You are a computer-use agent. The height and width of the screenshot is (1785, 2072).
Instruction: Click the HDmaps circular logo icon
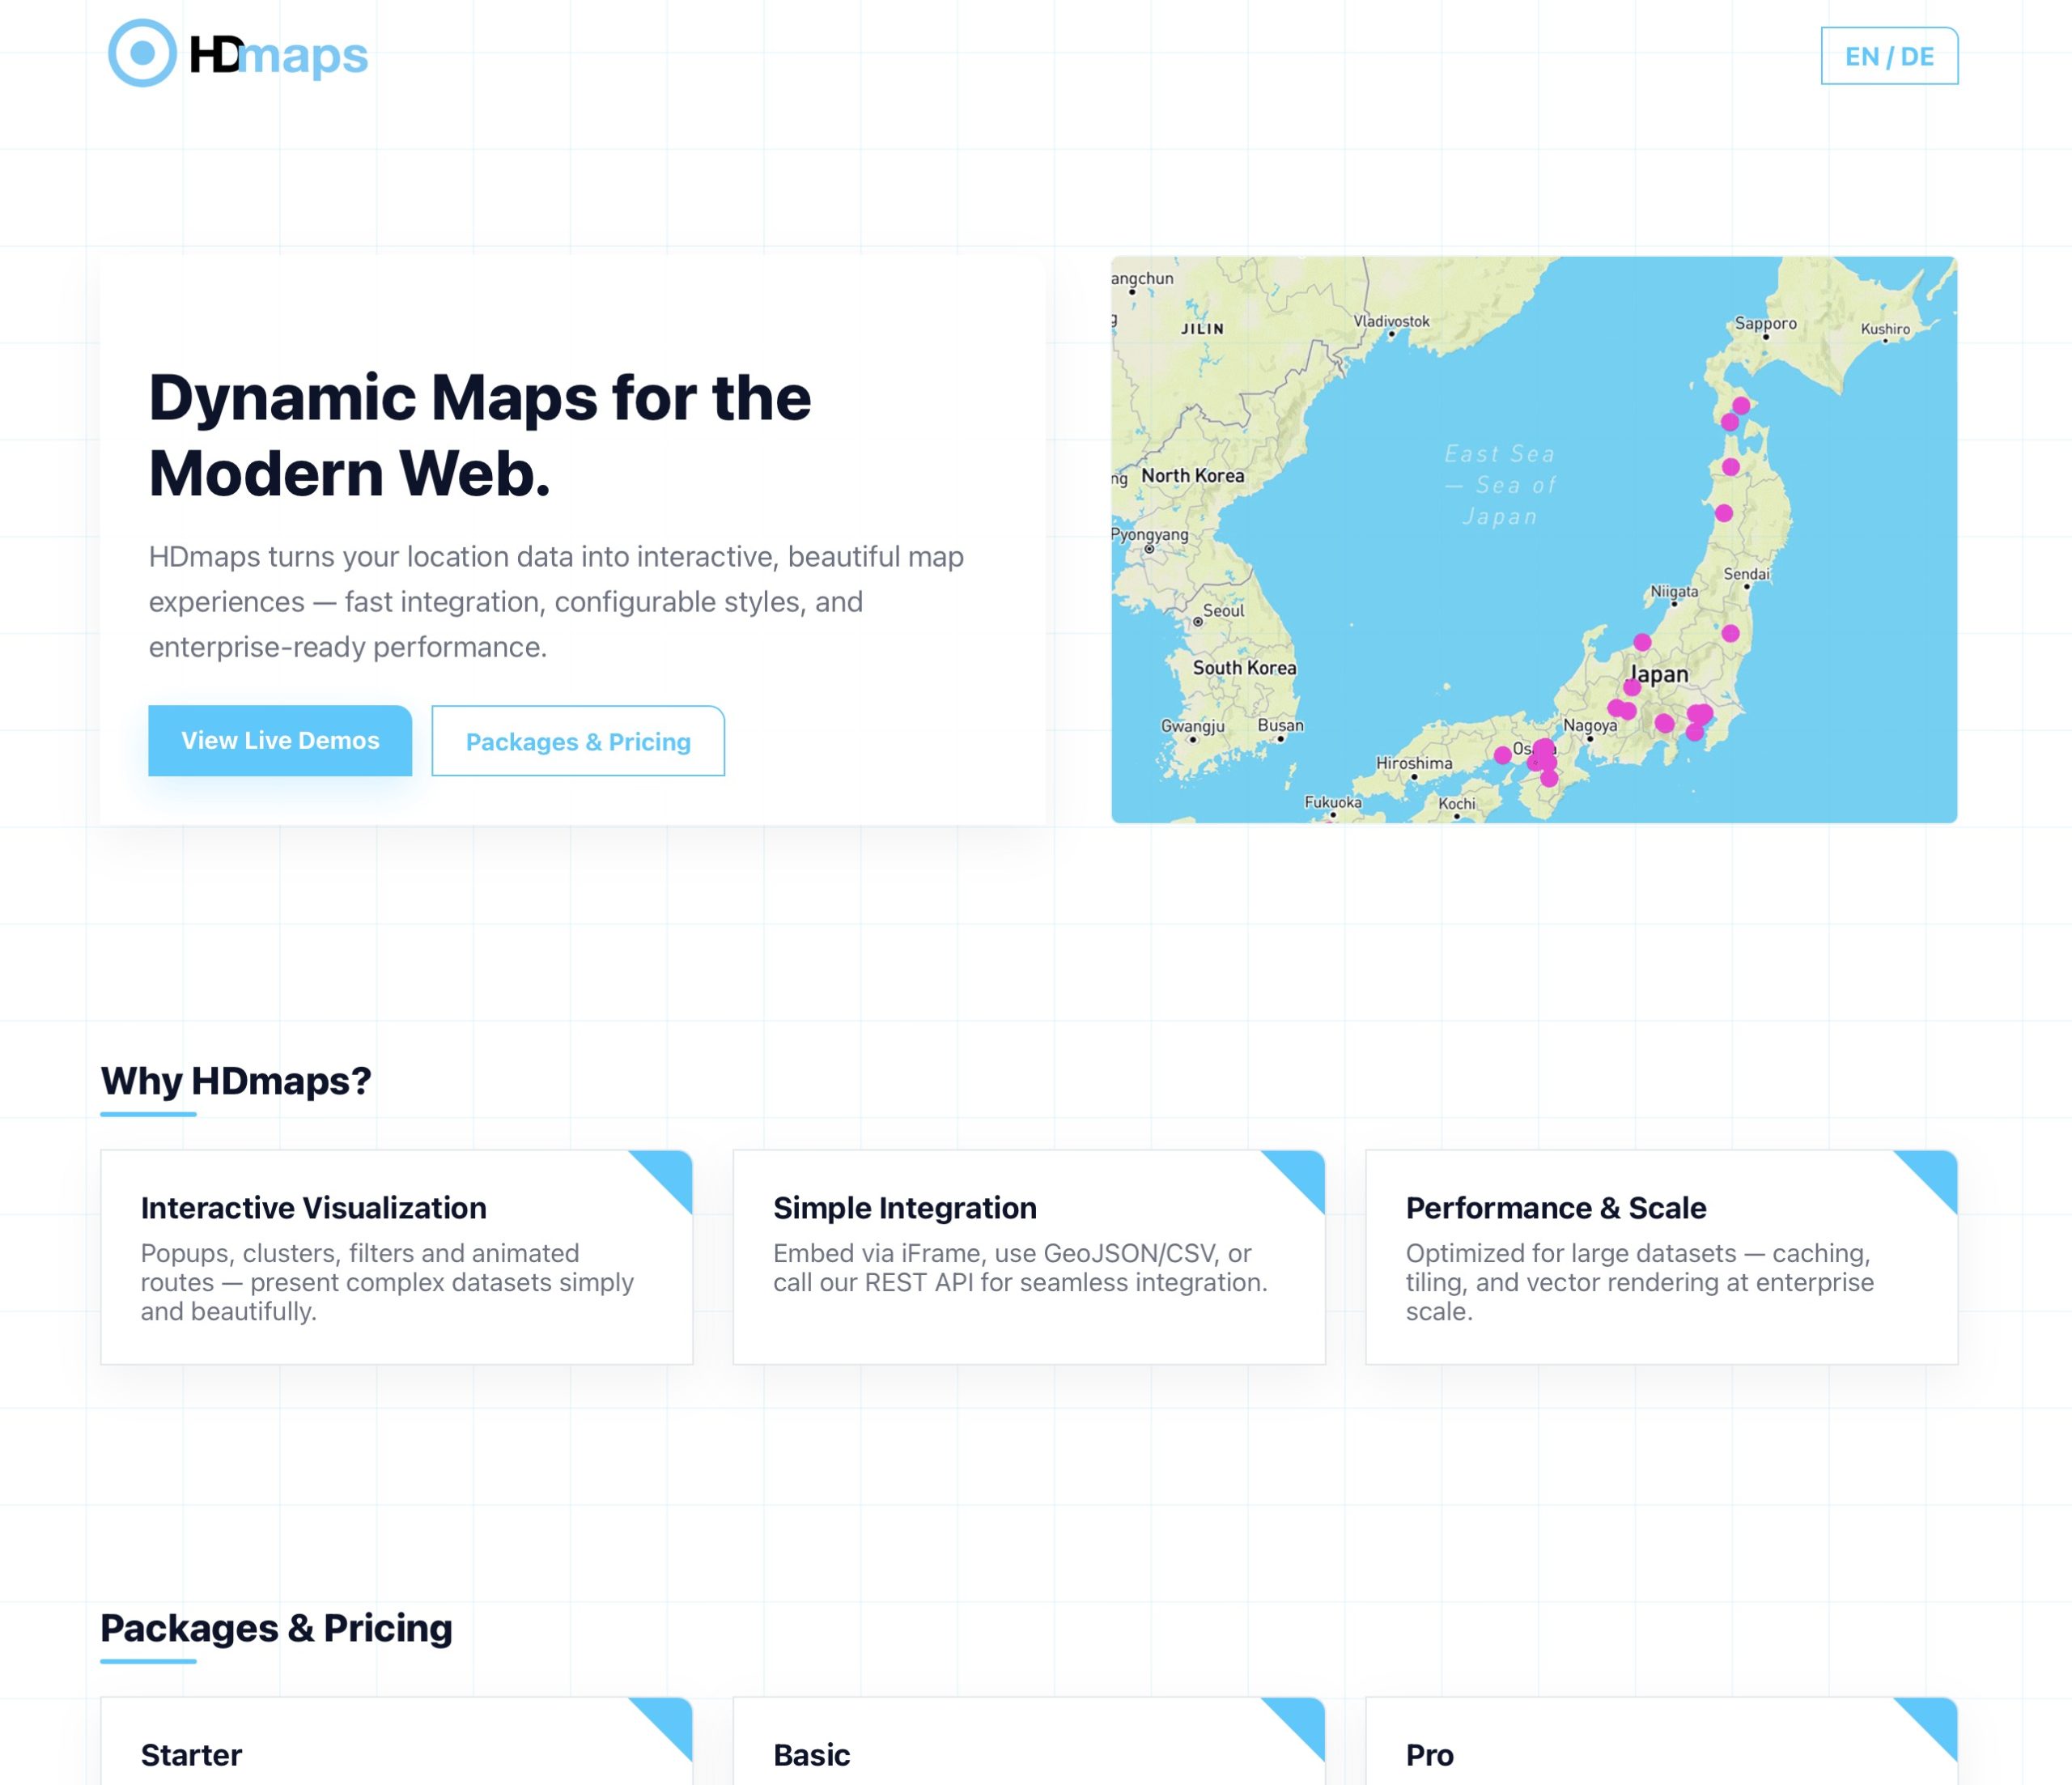[x=142, y=53]
